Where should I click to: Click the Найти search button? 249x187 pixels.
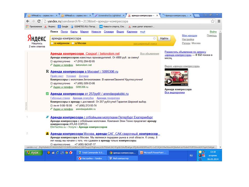[x=164, y=38]
